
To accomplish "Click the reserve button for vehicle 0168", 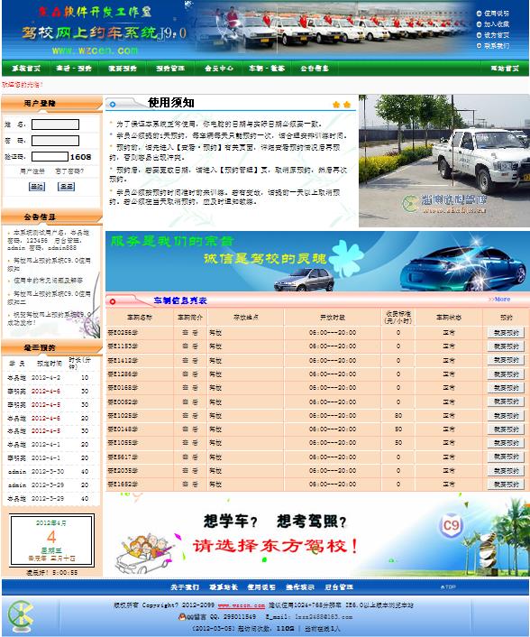I will click(506, 388).
